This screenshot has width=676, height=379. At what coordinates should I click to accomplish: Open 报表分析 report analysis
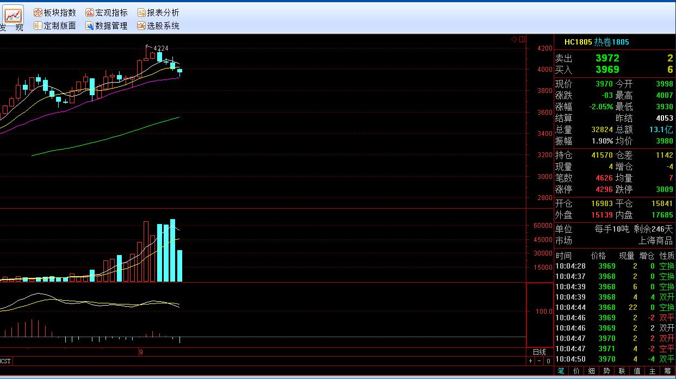pyautogui.click(x=158, y=13)
